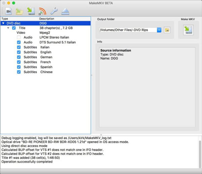
Task: Click the Type column header
Action: [19, 19]
